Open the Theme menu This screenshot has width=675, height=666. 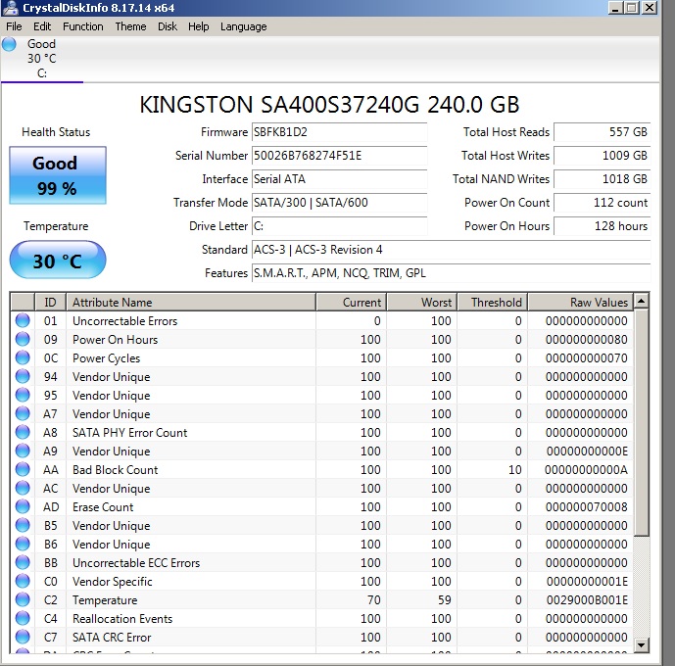pyautogui.click(x=130, y=26)
